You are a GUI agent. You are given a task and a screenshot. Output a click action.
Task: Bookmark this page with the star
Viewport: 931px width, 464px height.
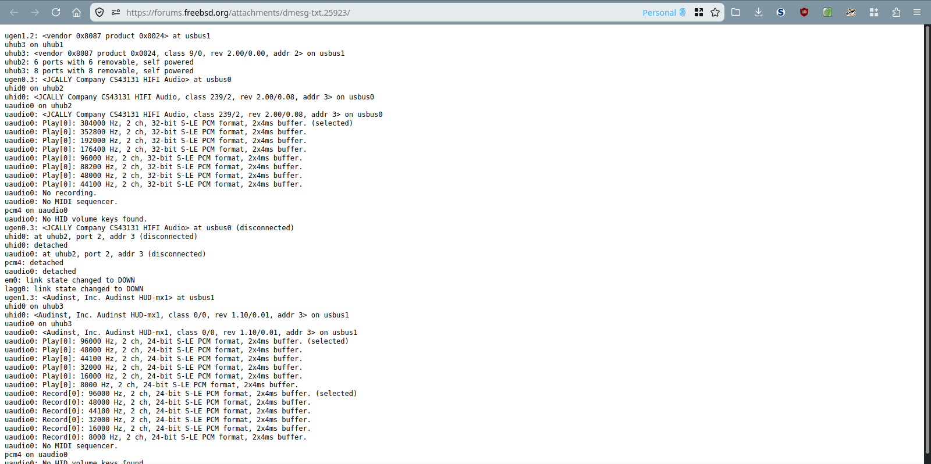pos(715,12)
